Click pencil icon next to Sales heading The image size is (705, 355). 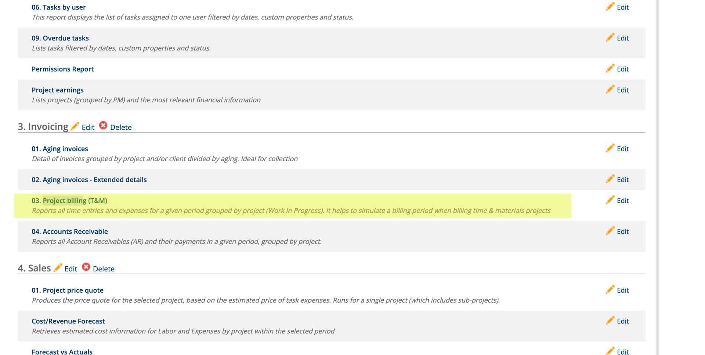58,268
